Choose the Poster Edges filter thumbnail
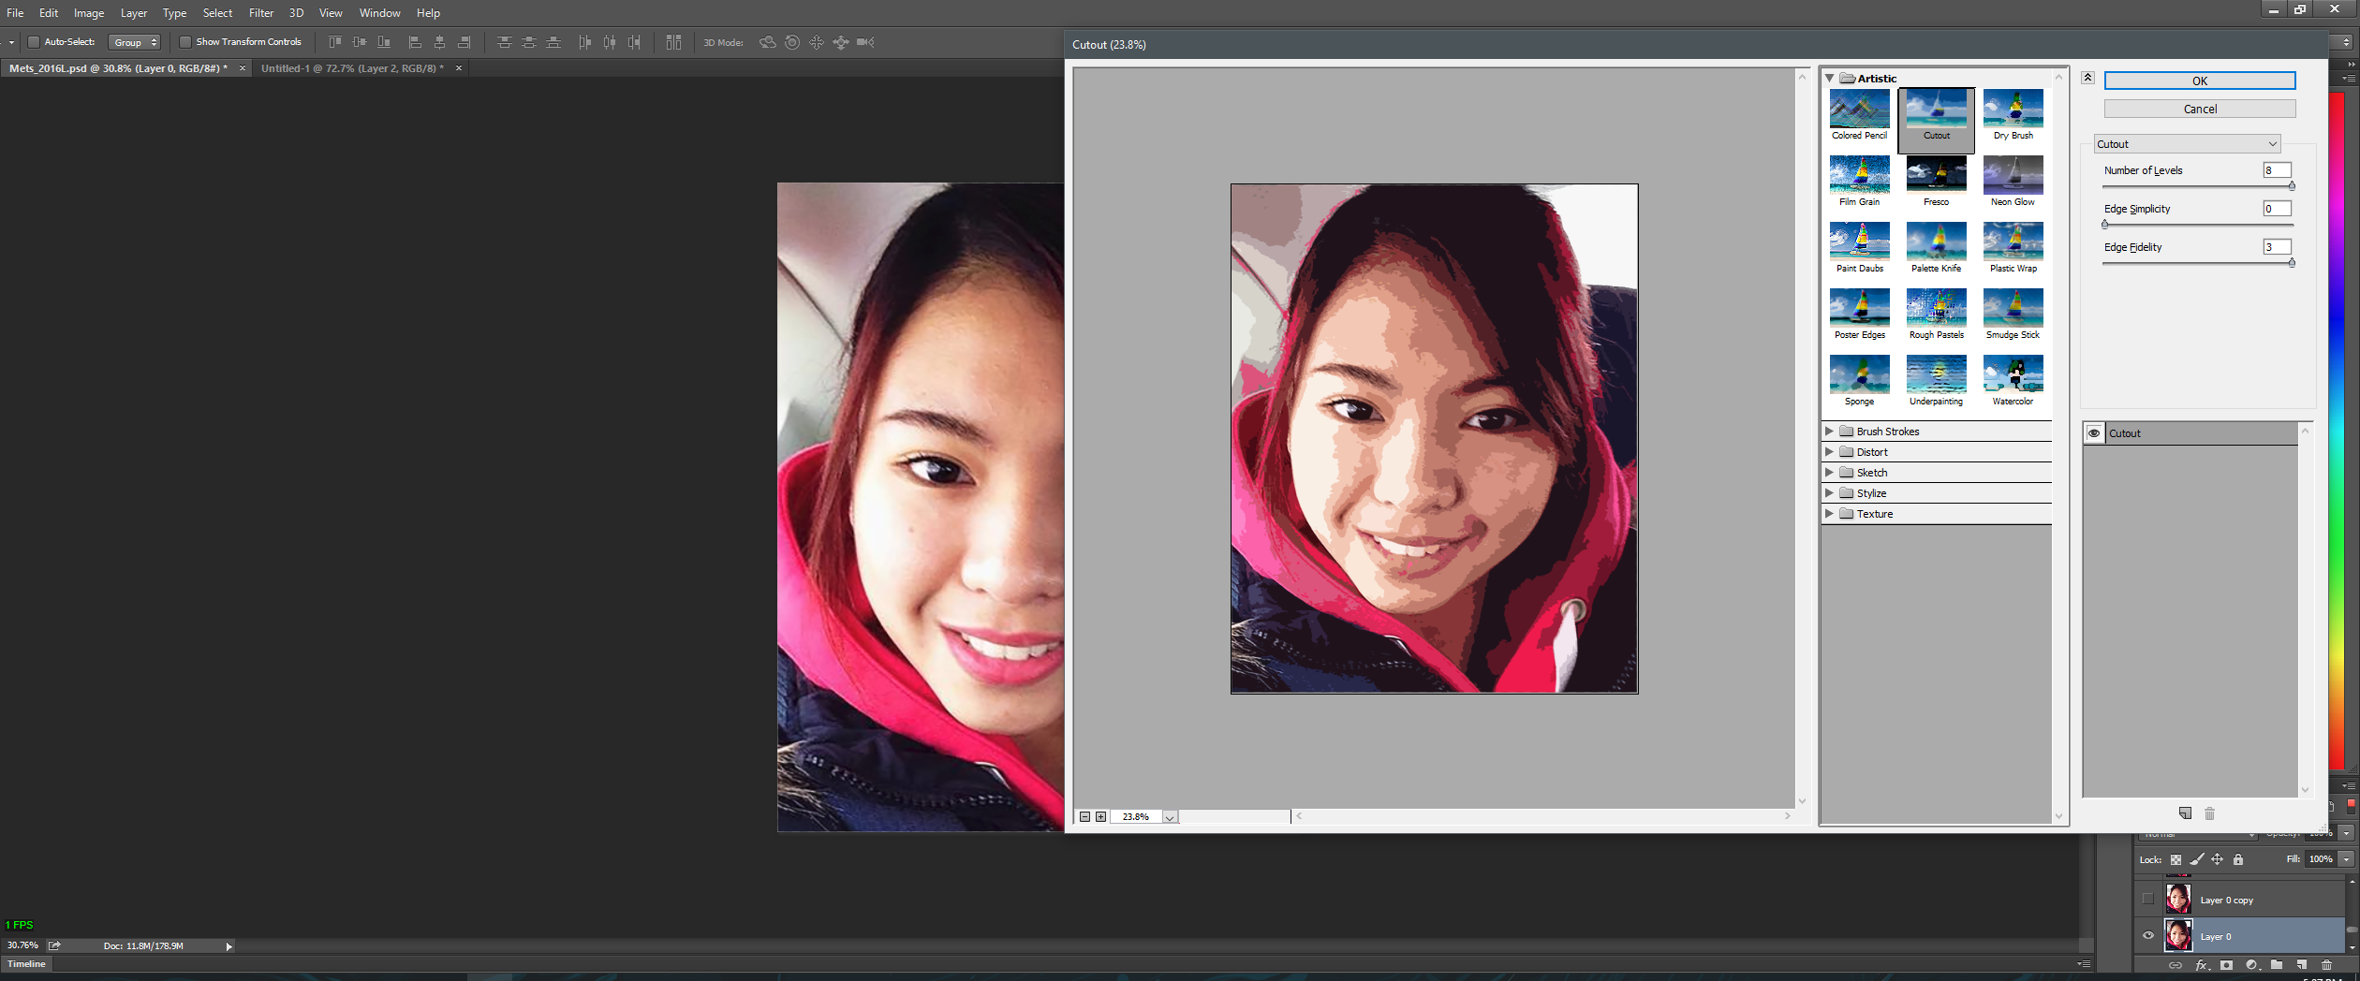Image resolution: width=2360 pixels, height=981 pixels. [x=1860, y=314]
